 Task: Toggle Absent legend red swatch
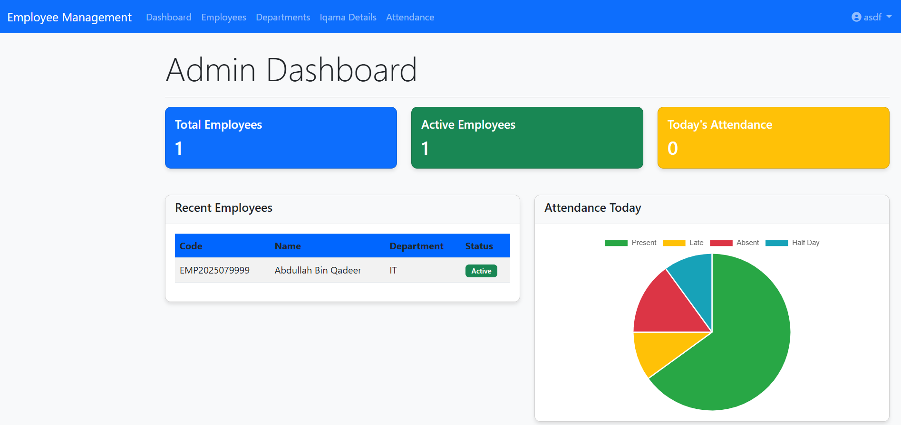point(721,243)
